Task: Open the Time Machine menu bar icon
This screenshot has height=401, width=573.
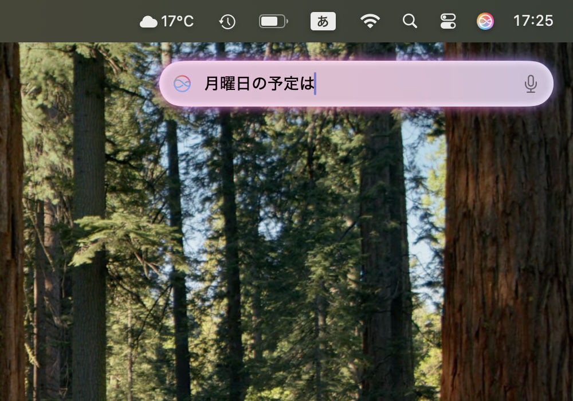Action: (x=227, y=22)
